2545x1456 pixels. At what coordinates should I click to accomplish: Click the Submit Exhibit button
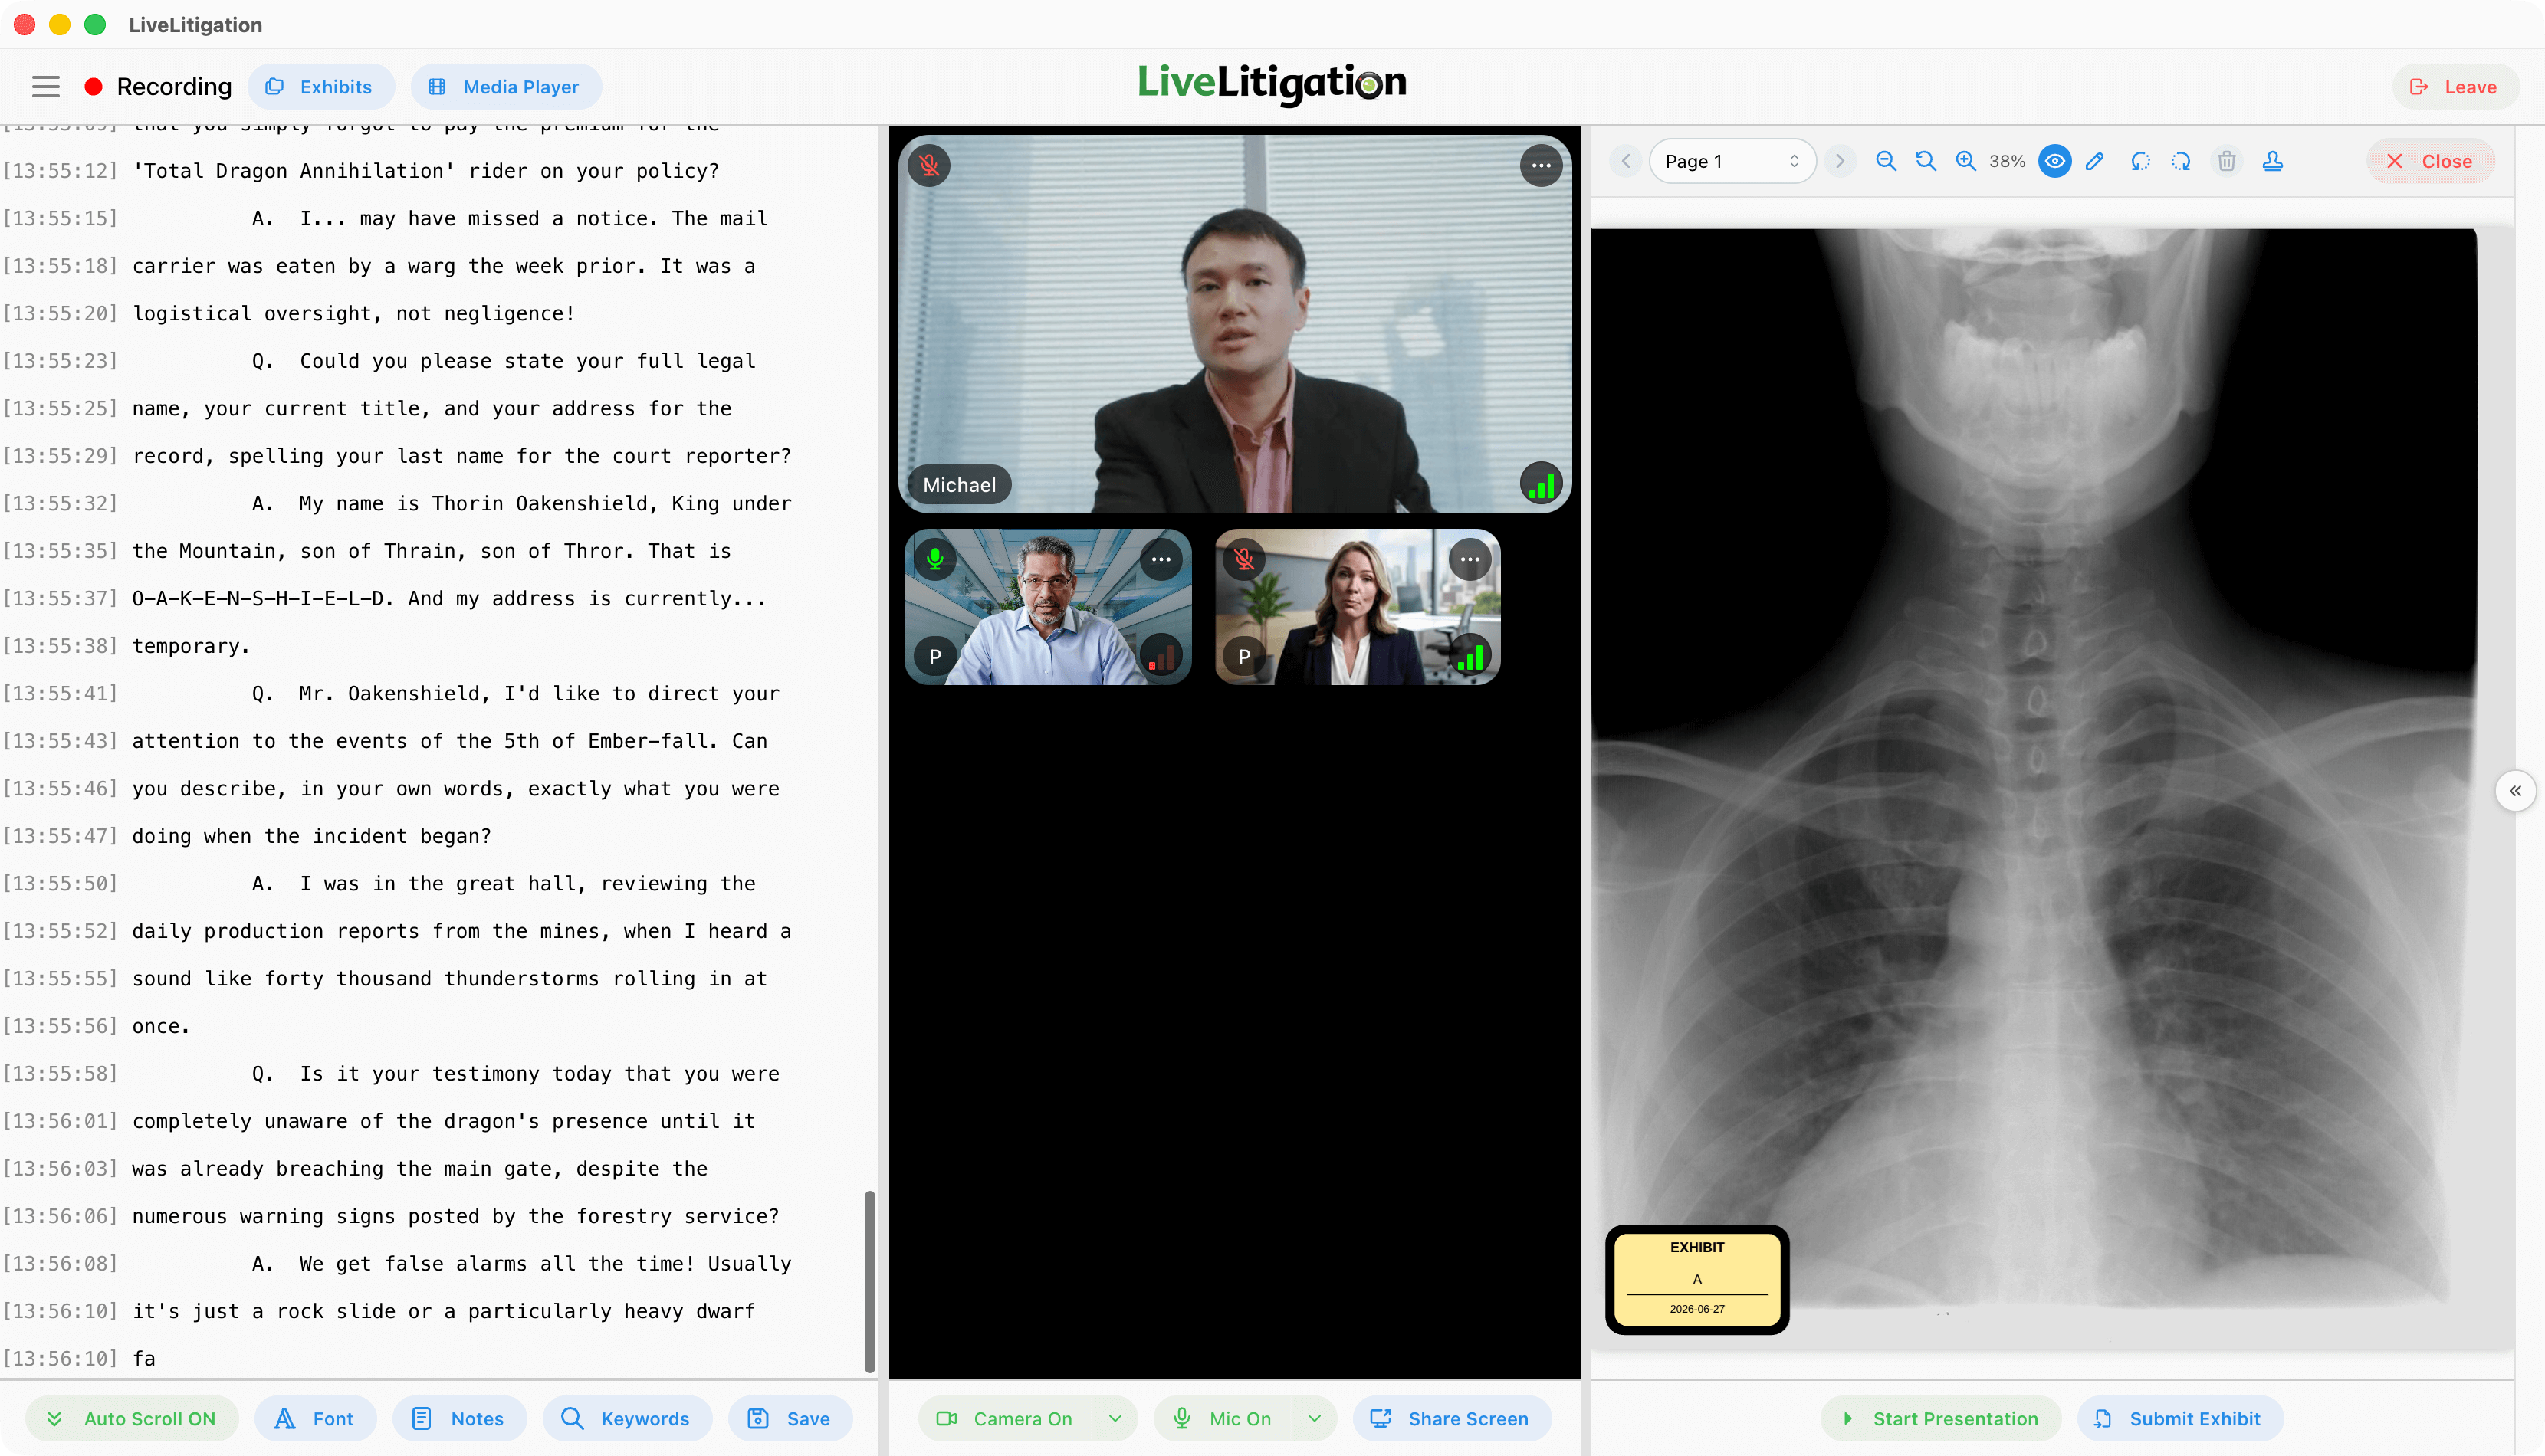pyautogui.click(x=2180, y=1418)
